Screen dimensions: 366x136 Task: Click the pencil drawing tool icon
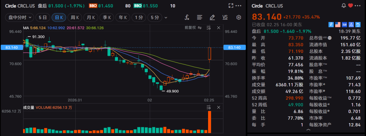pos(212,17)
